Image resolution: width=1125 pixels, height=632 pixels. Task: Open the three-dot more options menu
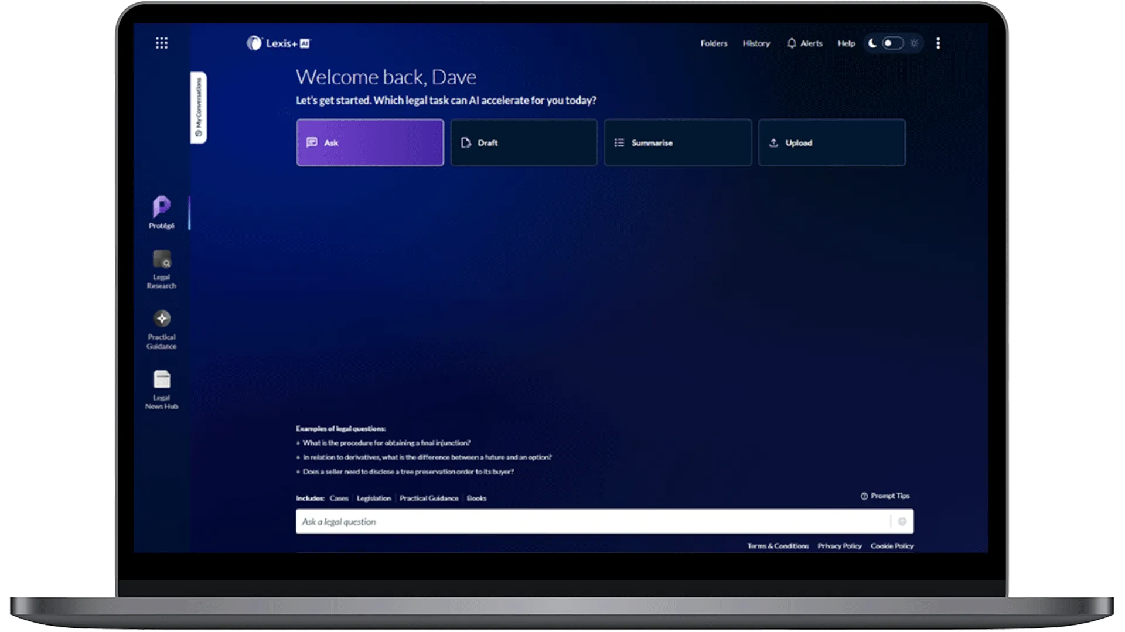(938, 43)
